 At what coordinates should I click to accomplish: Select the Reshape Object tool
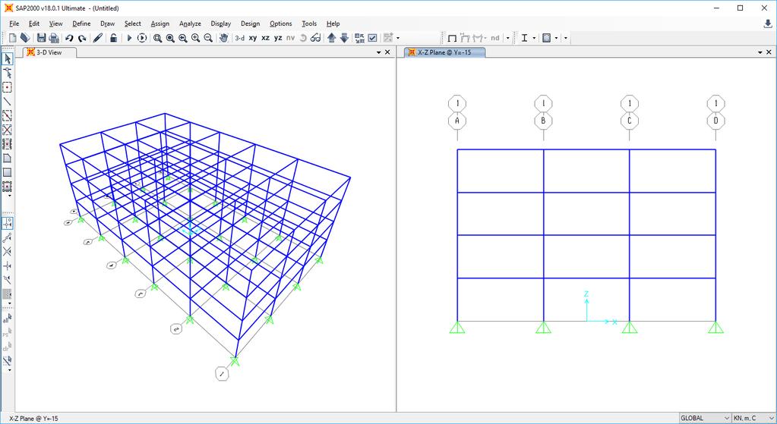[x=8, y=73]
